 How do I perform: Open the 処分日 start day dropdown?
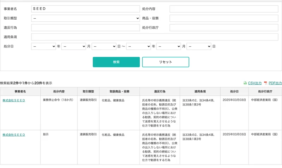(104, 46)
